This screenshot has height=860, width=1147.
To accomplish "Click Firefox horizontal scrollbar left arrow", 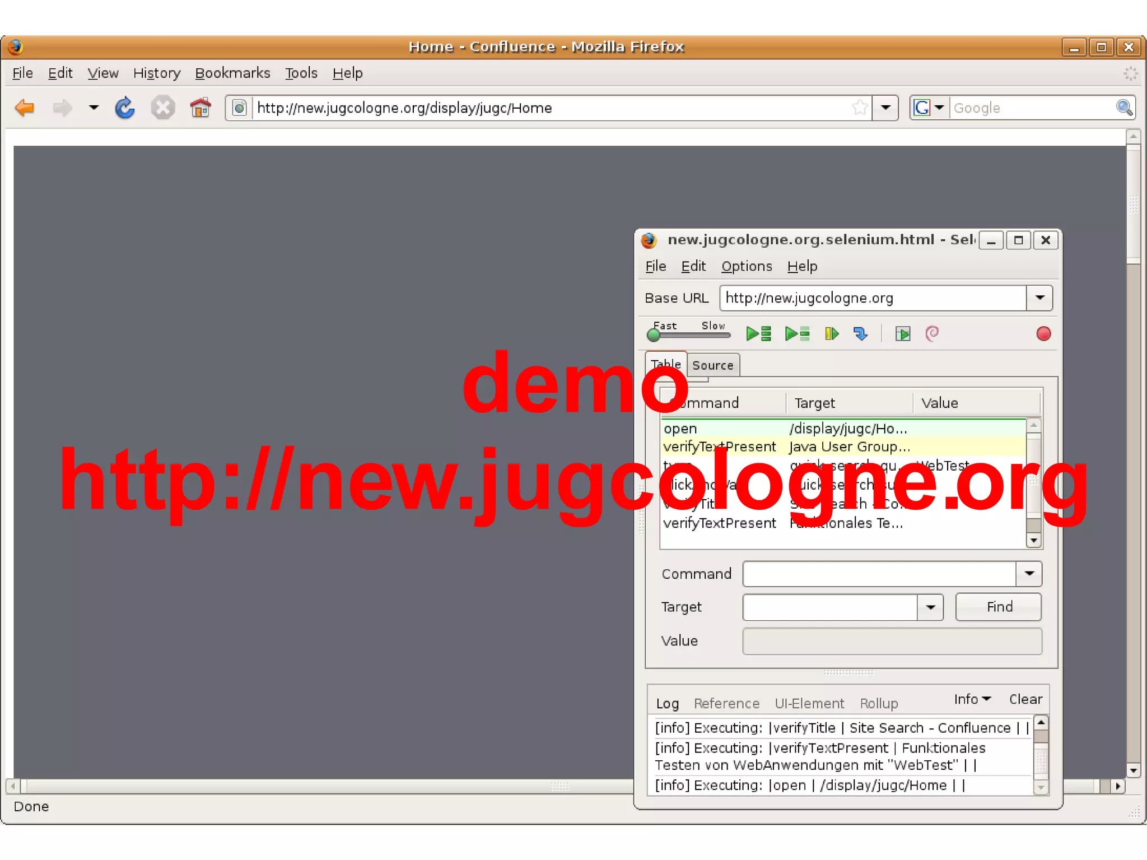I will point(13,786).
